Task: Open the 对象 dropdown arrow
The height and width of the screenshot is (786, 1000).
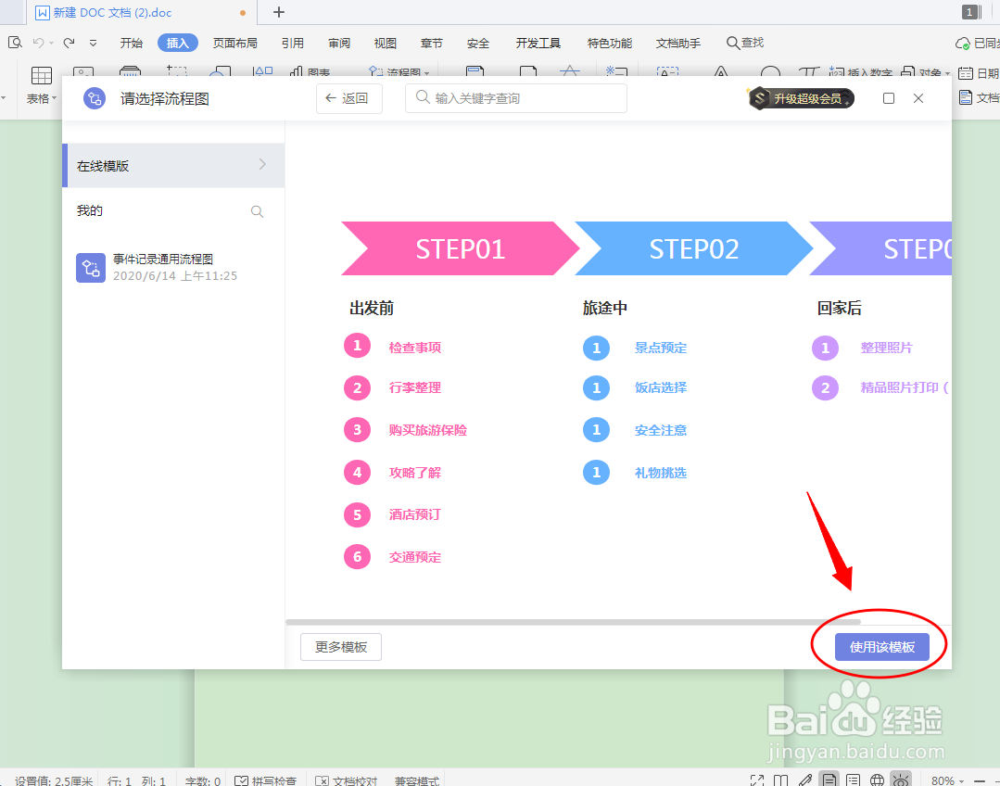Action: click(947, 73)
